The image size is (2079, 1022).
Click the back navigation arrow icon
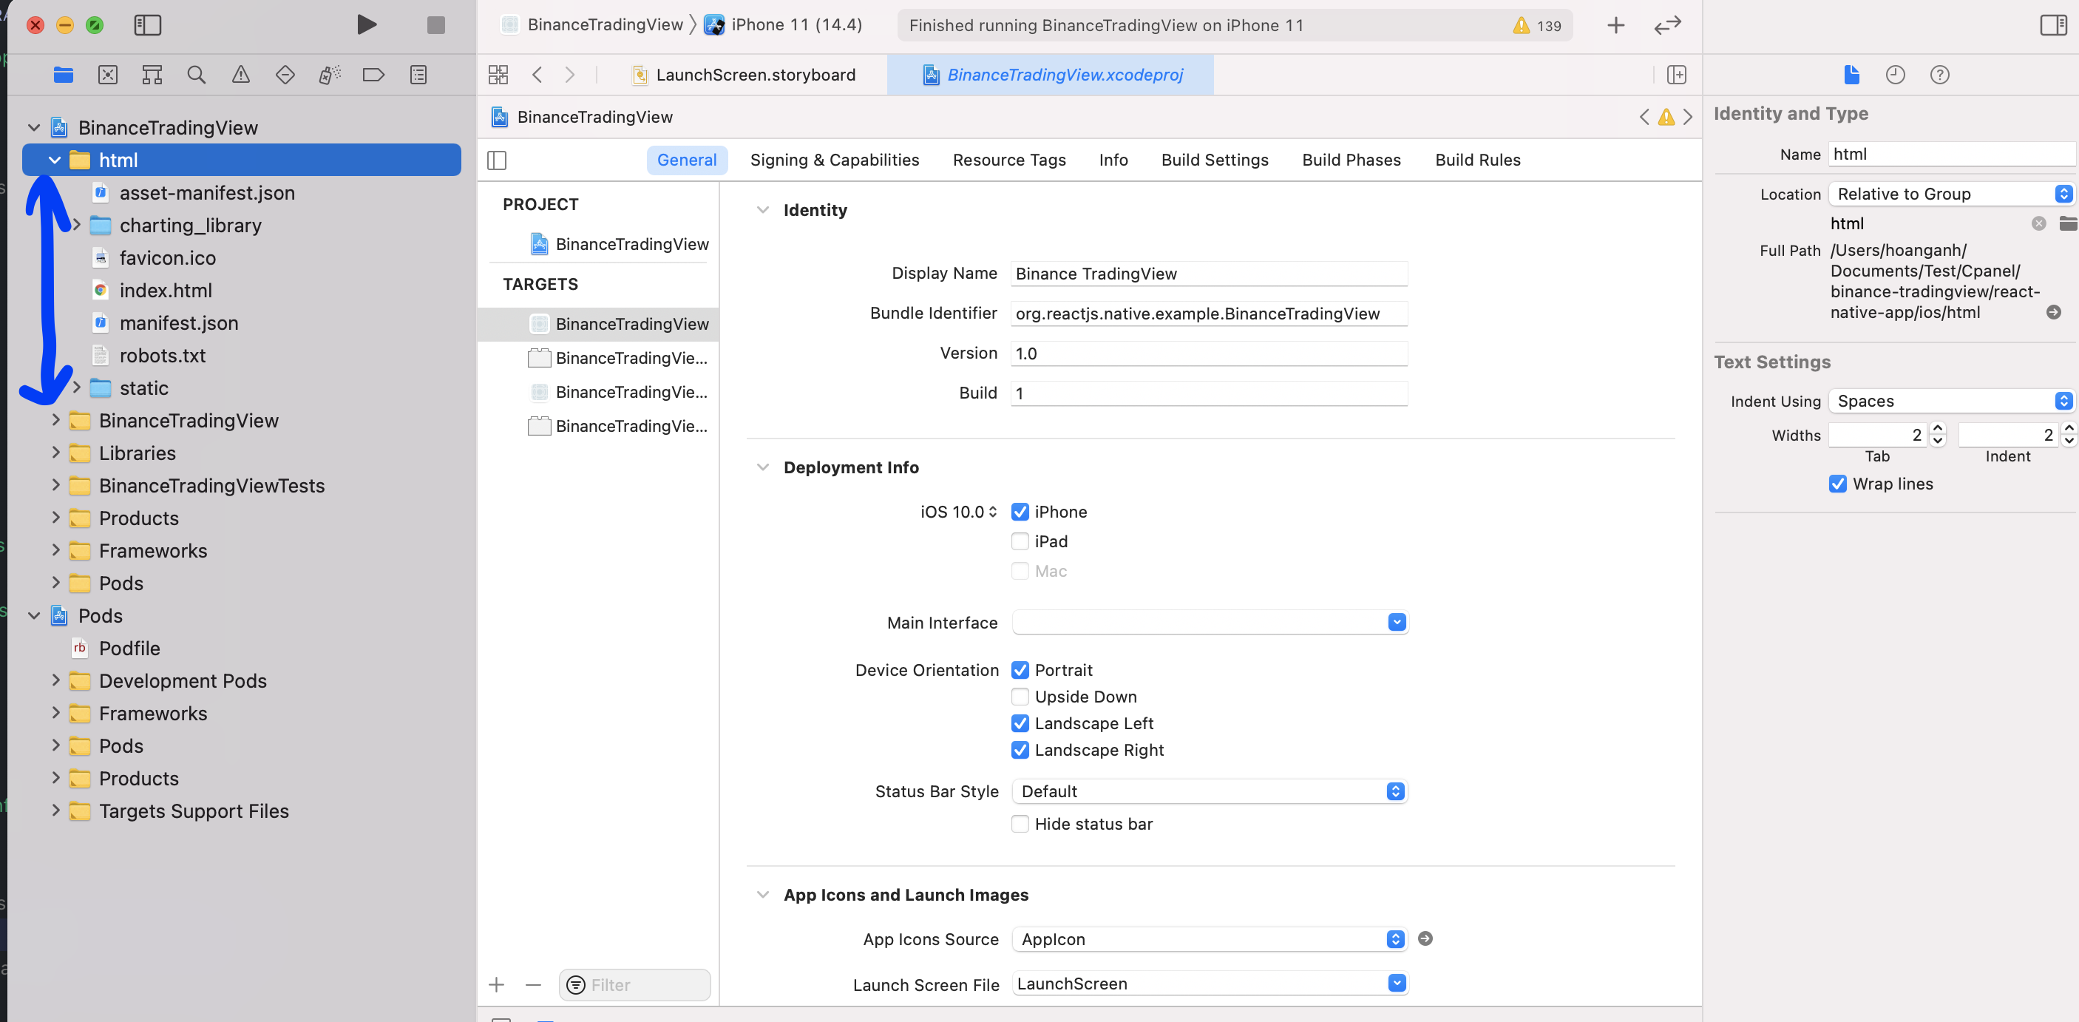537,74
